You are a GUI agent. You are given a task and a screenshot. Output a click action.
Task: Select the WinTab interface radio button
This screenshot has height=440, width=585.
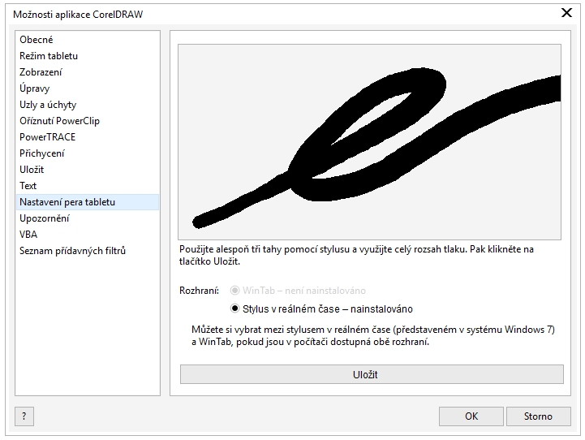point(235,291)
